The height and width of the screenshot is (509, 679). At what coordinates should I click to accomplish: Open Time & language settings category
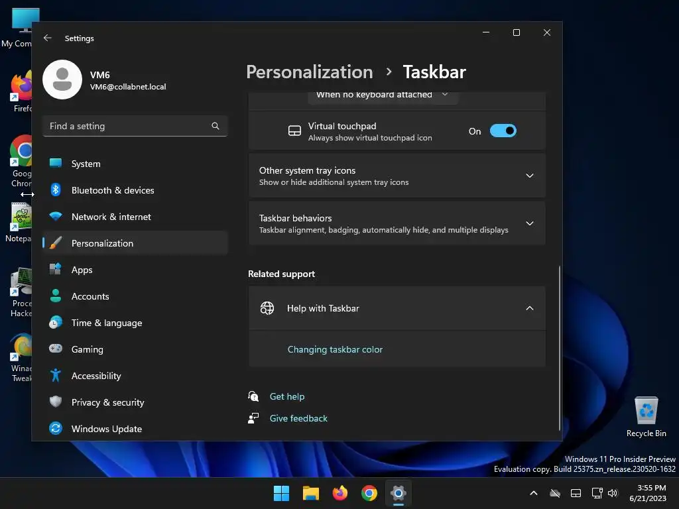pos(135,323)
